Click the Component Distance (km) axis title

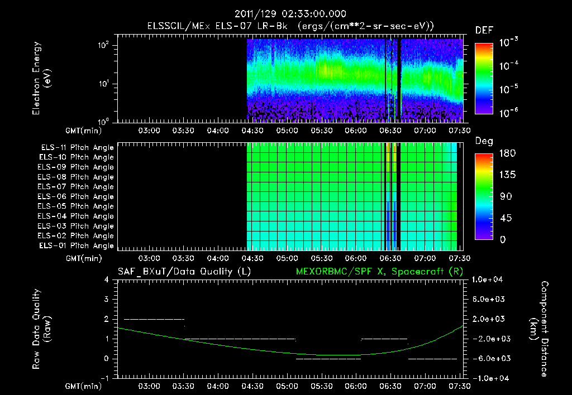539,329
